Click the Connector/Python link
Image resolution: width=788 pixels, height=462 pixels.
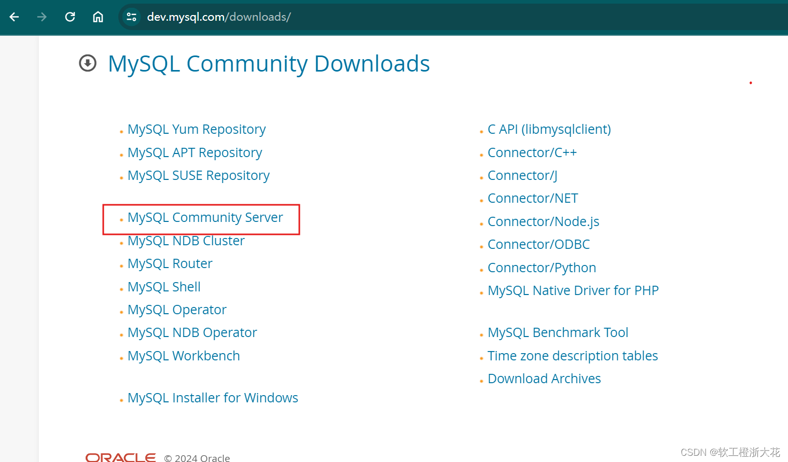coord(542,267)
